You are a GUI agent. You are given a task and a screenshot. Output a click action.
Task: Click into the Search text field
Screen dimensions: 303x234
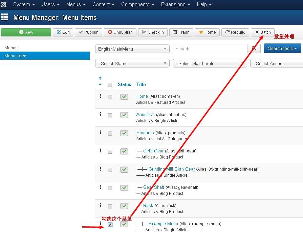(x=210, y=49)
